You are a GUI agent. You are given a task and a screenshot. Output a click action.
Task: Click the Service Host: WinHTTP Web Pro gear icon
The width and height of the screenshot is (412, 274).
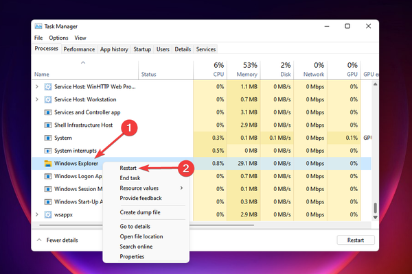click(x=48, y=86)
